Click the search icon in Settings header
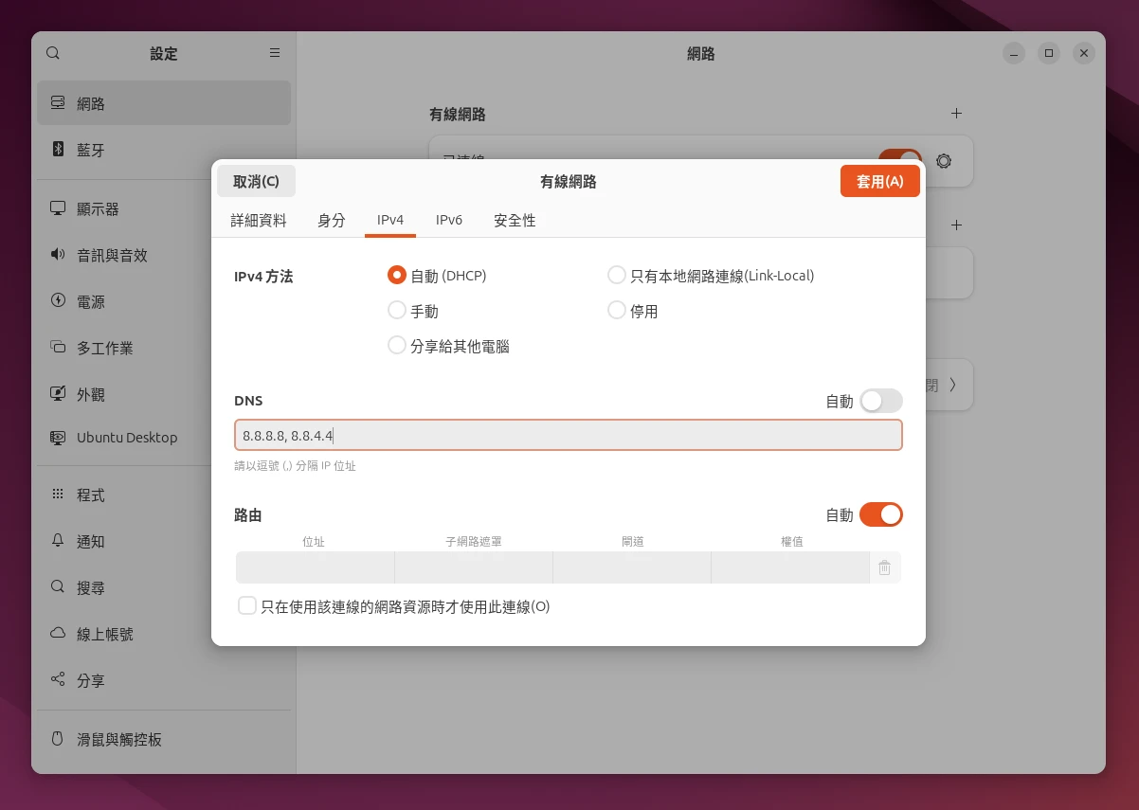1139x810 pixels. coord(53,54)
